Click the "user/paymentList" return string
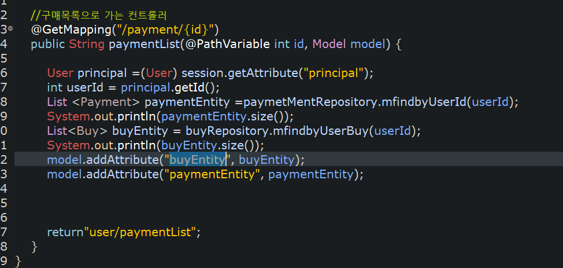 [140, 232]
